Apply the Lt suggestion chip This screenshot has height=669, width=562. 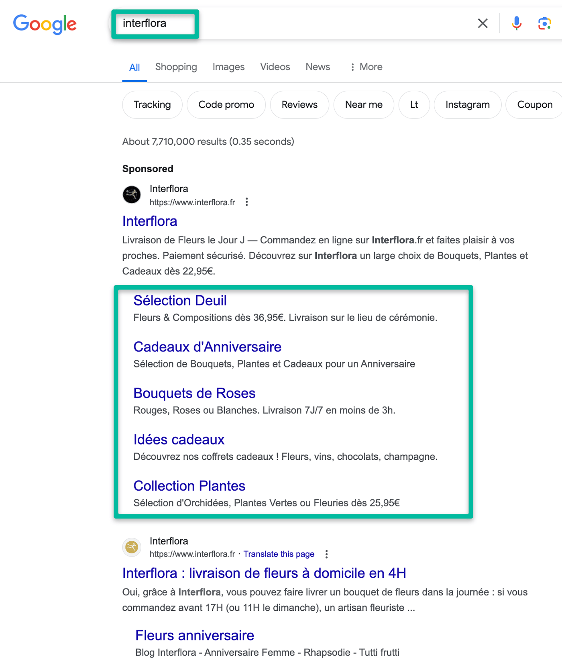414,105
